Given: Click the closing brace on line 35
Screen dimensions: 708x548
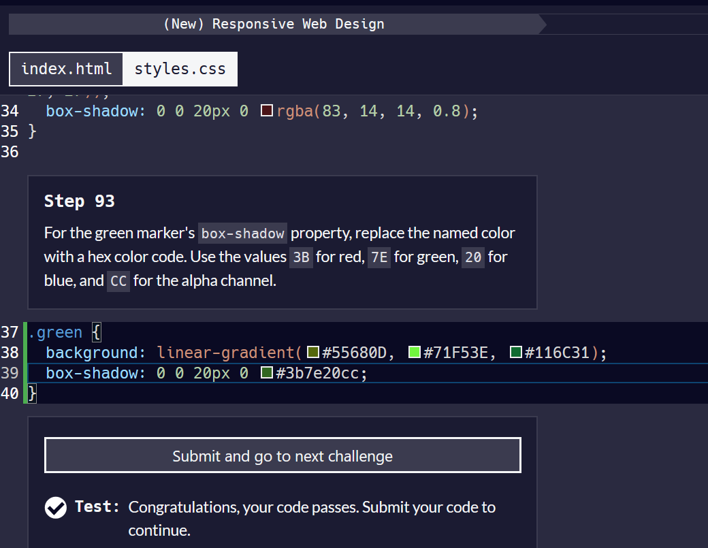Looking at the screenshot, I should point(32,131).
